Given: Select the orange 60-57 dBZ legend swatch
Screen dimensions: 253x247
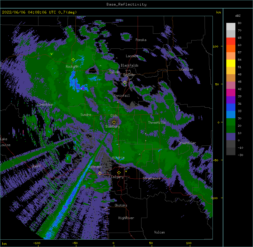Looking at the screenshot, I should click(231, 48).
